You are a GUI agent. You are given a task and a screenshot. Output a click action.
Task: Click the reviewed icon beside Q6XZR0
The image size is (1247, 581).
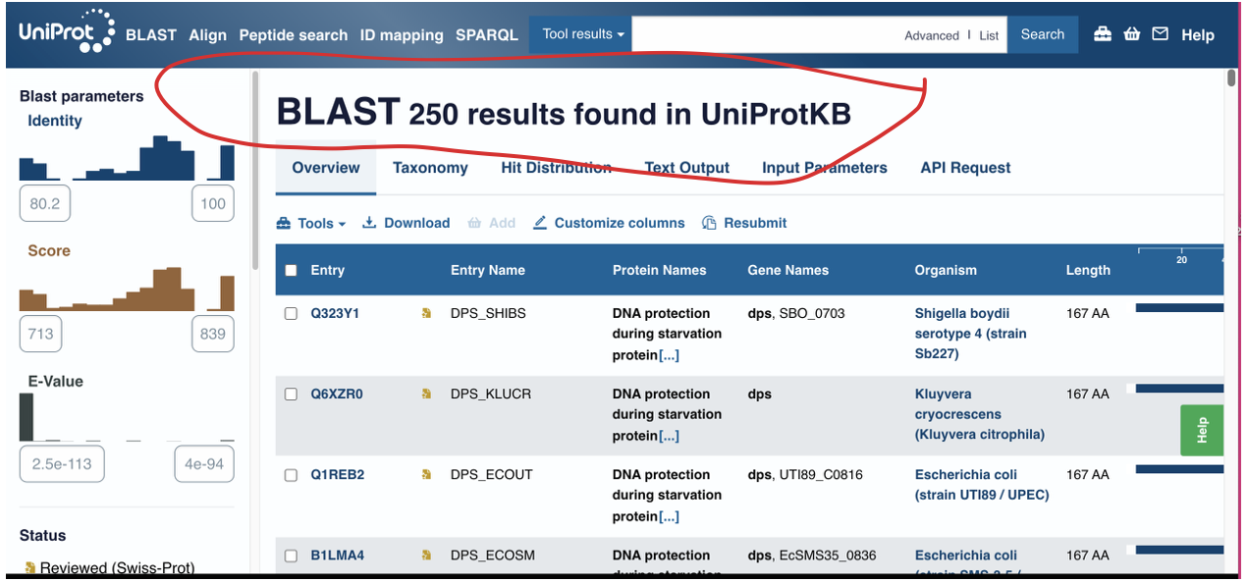pos(426,394)
